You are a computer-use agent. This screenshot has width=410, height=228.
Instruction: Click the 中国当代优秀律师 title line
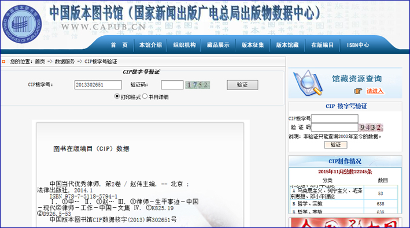click(119, 184)
